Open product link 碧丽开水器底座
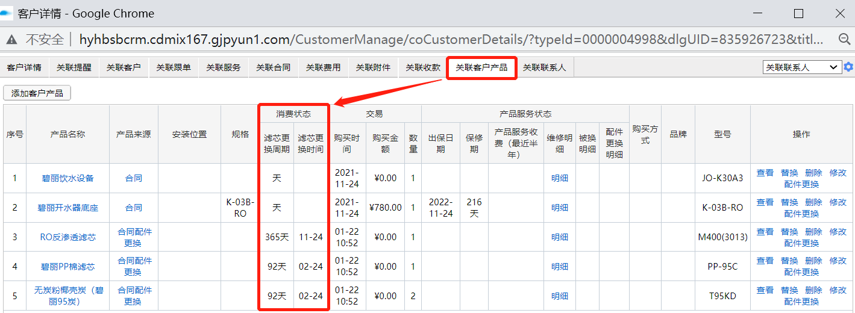Screen dimensions: 855x313 pos(67,208)
